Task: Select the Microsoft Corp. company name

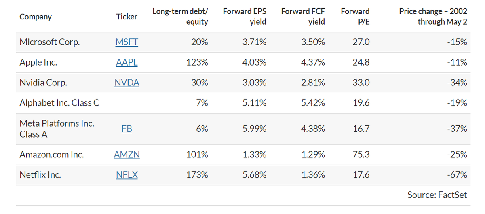Action: pos(49,42)
